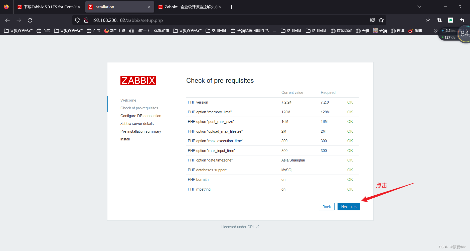
Task: Click the PHP option "max_execution_time" label
Action: [215, 141]
